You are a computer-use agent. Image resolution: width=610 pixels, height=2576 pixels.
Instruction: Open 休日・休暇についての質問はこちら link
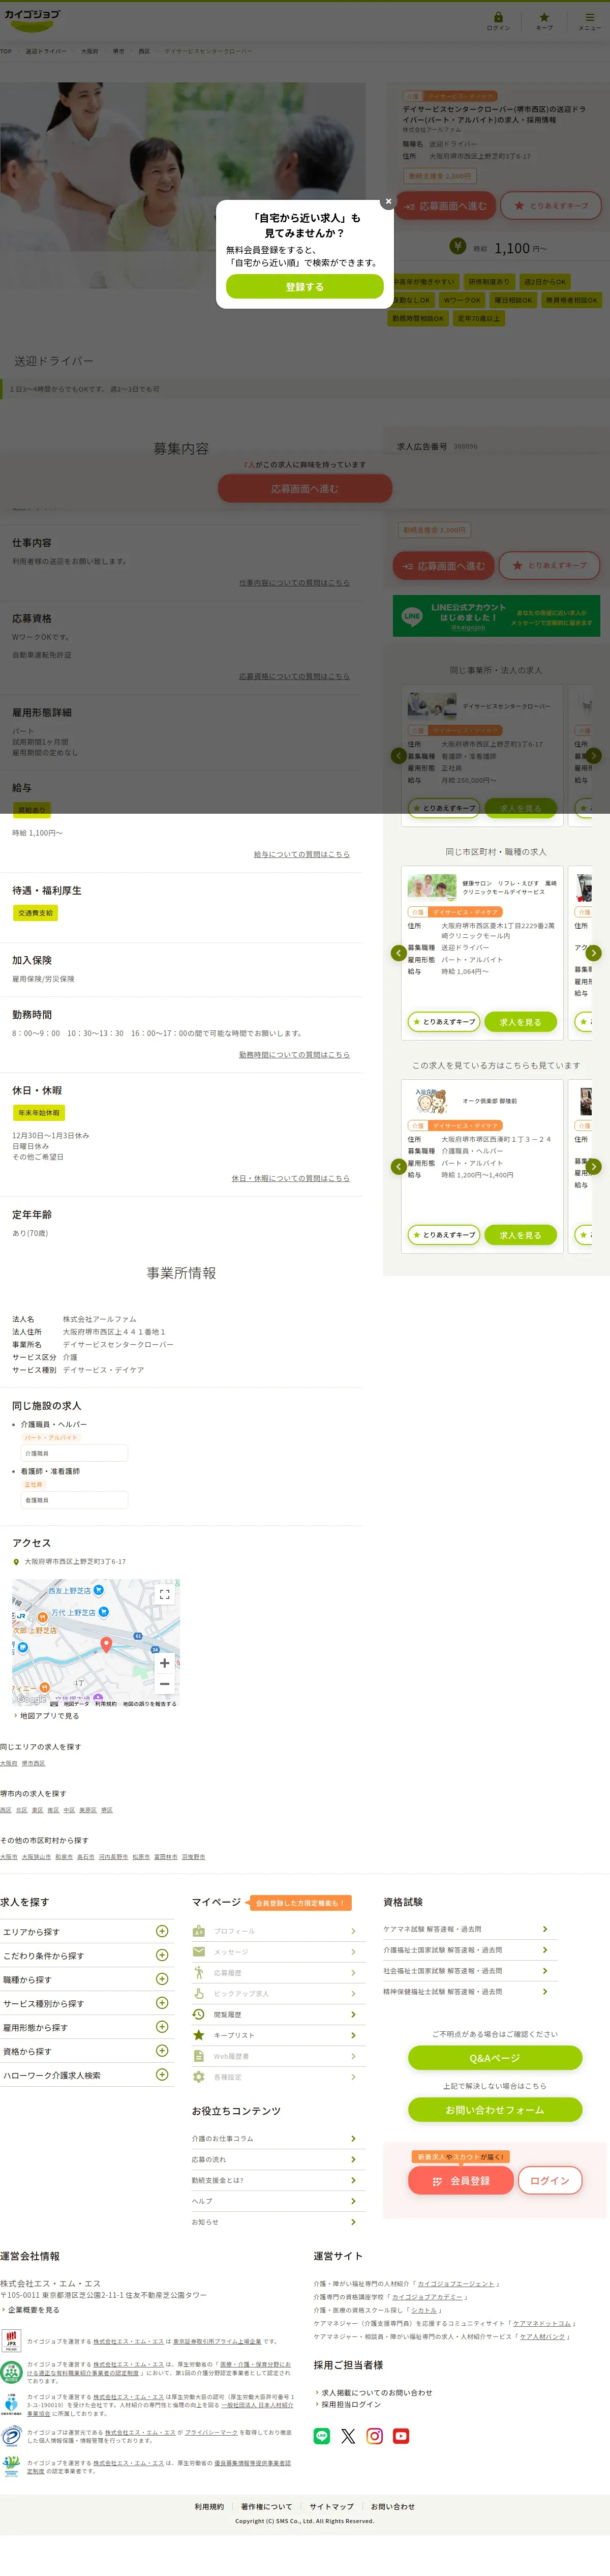(x=290, y=1178)
